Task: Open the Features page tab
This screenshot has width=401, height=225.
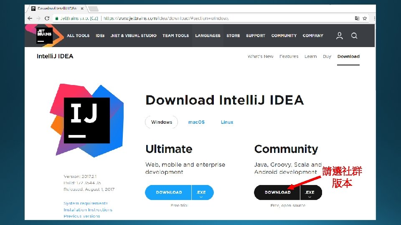Action: click(x=289, y=56)
